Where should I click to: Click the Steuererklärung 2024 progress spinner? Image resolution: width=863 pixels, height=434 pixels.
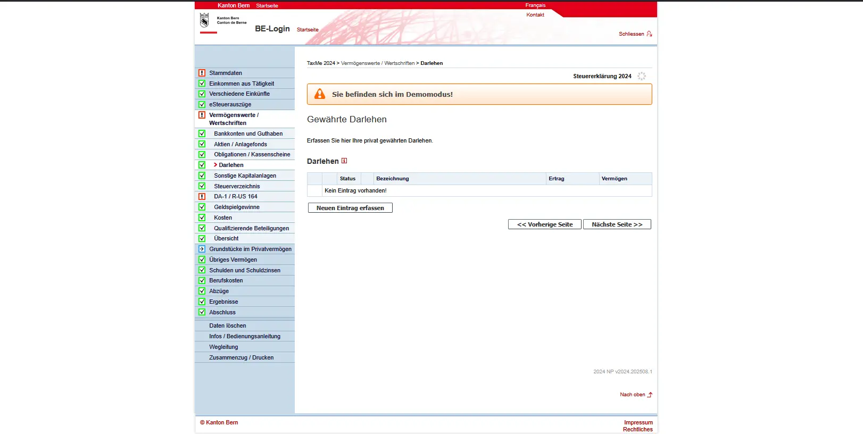point(642,76)
